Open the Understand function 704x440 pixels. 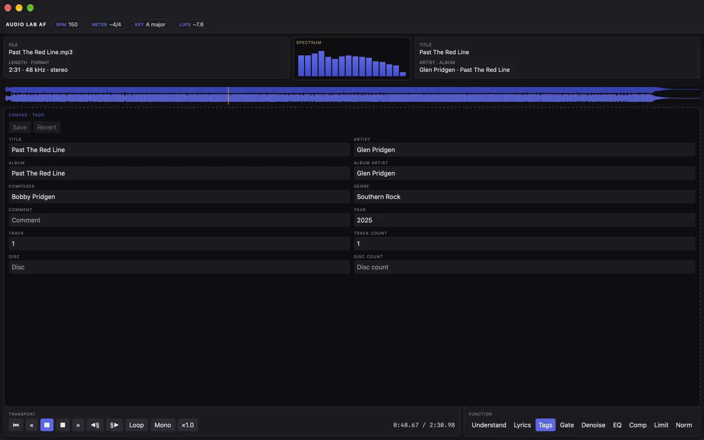489,425
